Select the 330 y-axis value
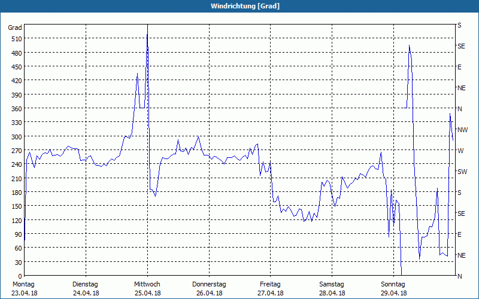The width and height of the screenshot is (479, 299). [x=17, y=123]
